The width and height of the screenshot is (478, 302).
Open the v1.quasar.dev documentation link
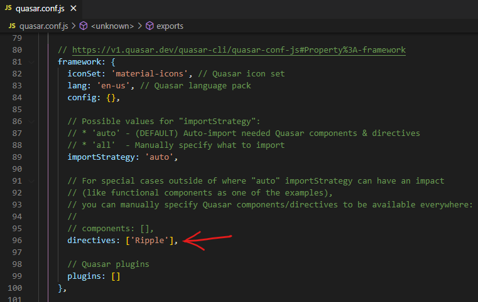click(239, 50)
